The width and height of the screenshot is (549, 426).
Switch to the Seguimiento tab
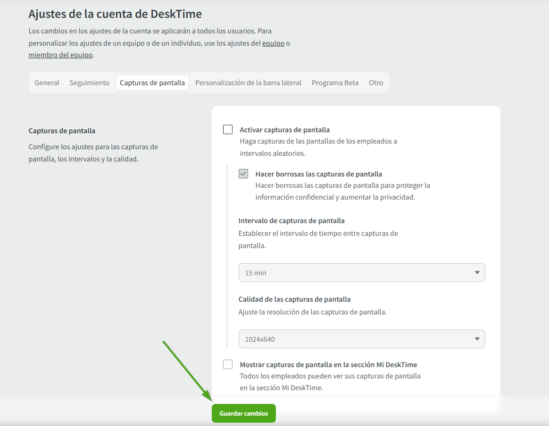click(89, 83)
